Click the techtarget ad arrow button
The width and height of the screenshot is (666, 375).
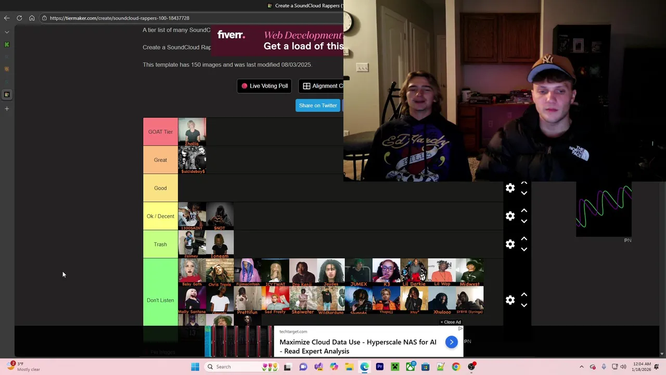click(x=452, y=342)
